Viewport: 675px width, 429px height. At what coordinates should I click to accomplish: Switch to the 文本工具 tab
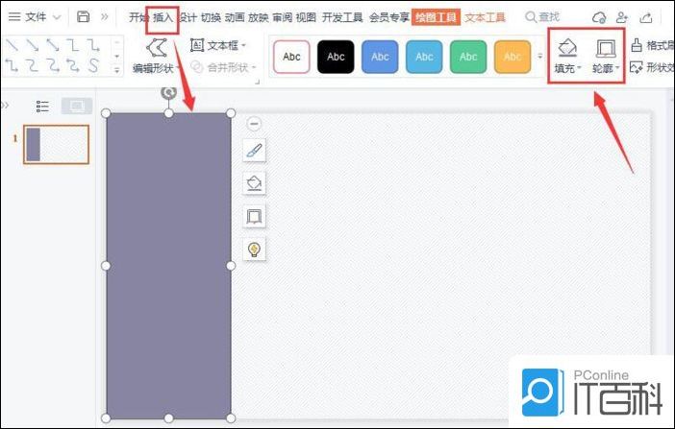pos(485,17)
